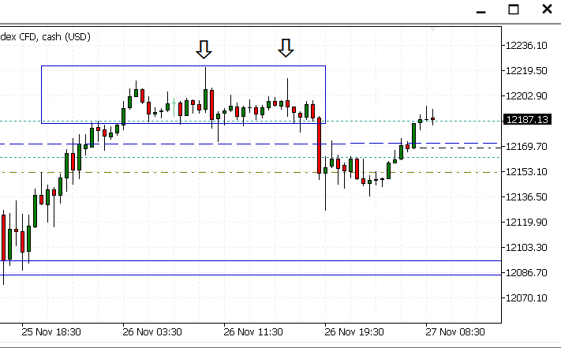Click the 12136.50 price scale label
This screenshot has height=348, width=561.
(x=526, y=196)
